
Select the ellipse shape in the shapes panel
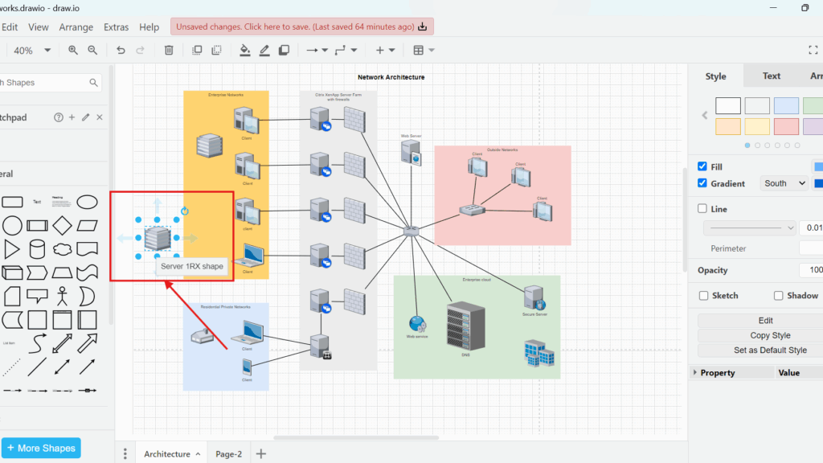coord(87,203)
